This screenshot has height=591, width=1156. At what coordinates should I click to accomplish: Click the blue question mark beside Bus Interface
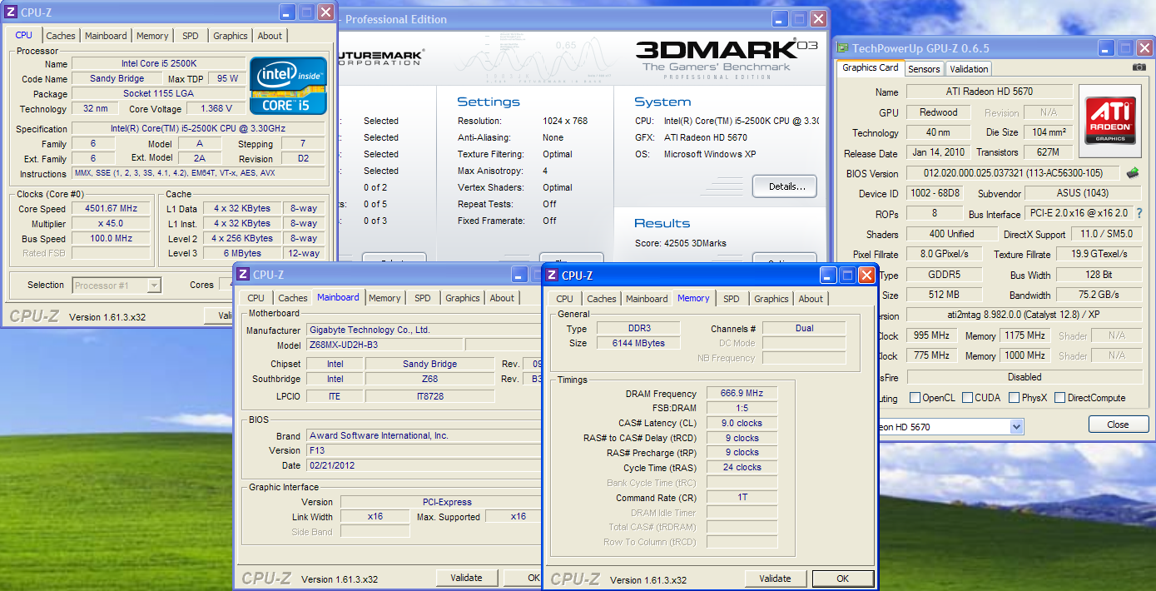tap(1139, 214)
